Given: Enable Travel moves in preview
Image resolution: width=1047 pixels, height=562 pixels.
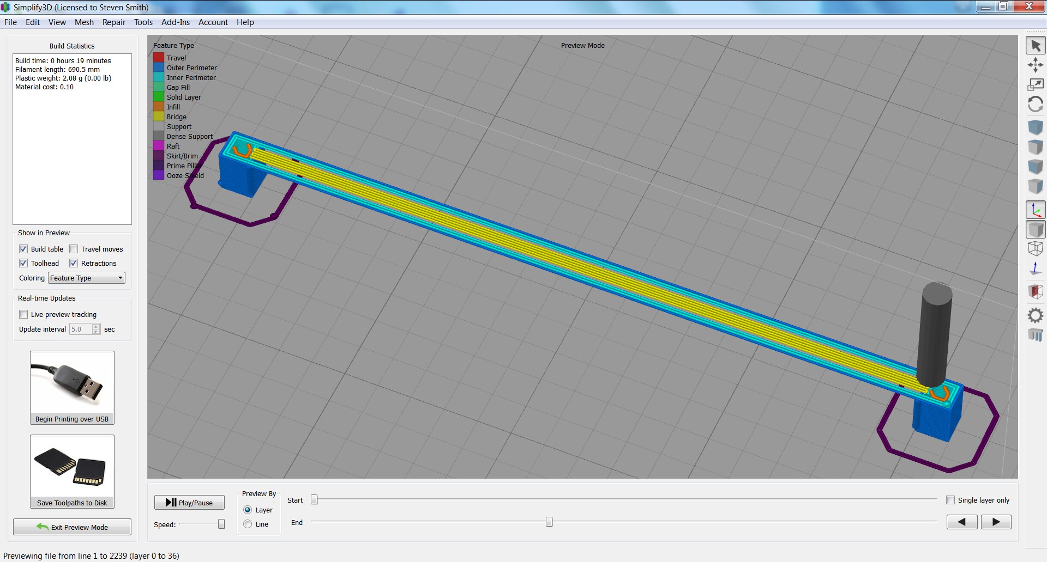Looking at the screenshot, I should 74,249.
